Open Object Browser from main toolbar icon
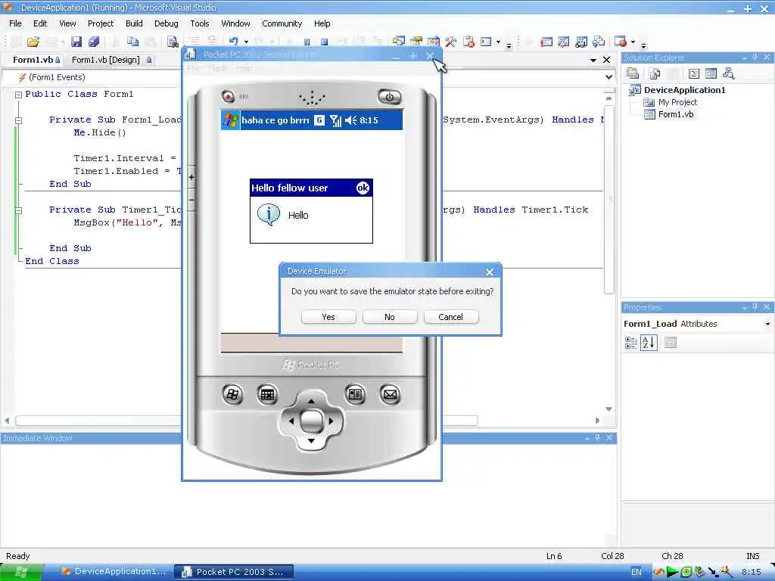Viewport: 775px width, 581px height. pos(434,42)
